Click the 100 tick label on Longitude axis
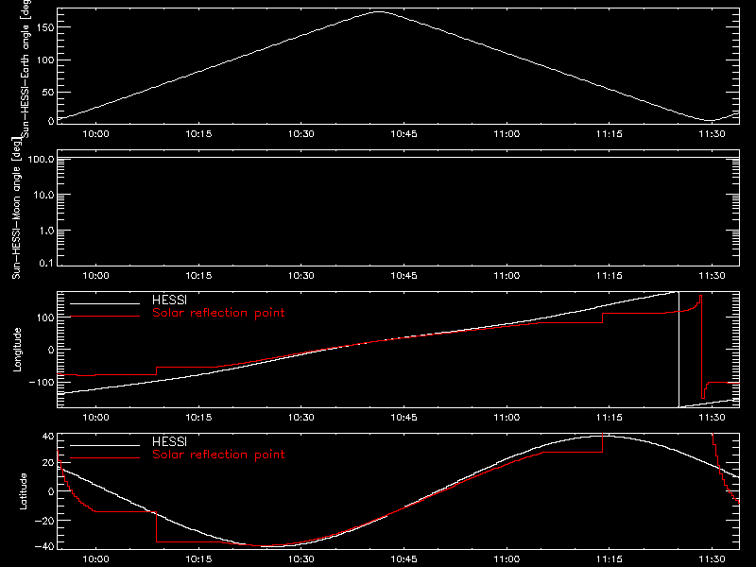Image resolution: width=756 pixels, height=567 pixels. [45, 318]
